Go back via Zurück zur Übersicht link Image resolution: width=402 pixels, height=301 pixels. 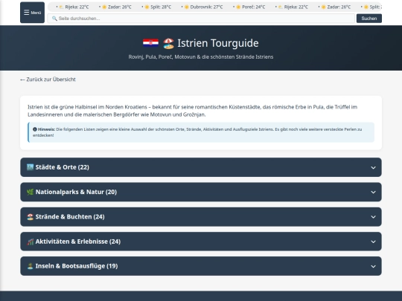tap(48, 80)
